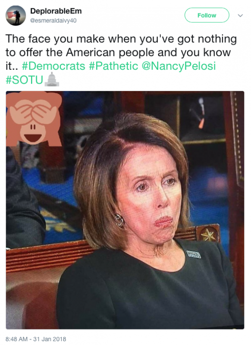Click the silver earring in the photo

[x=119, y=220]
